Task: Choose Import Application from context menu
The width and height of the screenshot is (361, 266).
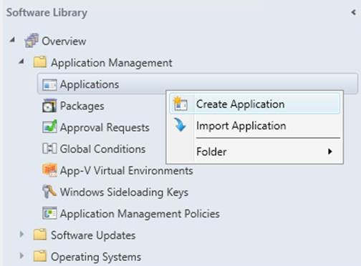Action: click(254, 126)
